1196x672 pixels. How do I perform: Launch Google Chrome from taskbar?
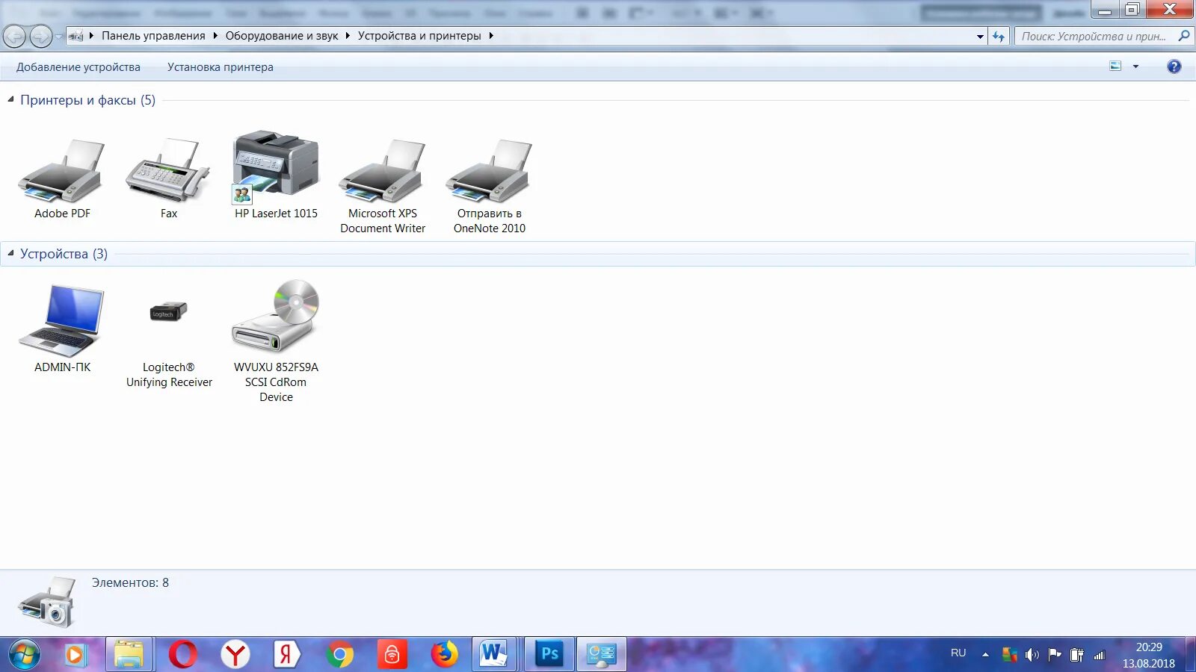tap(339, 655)
